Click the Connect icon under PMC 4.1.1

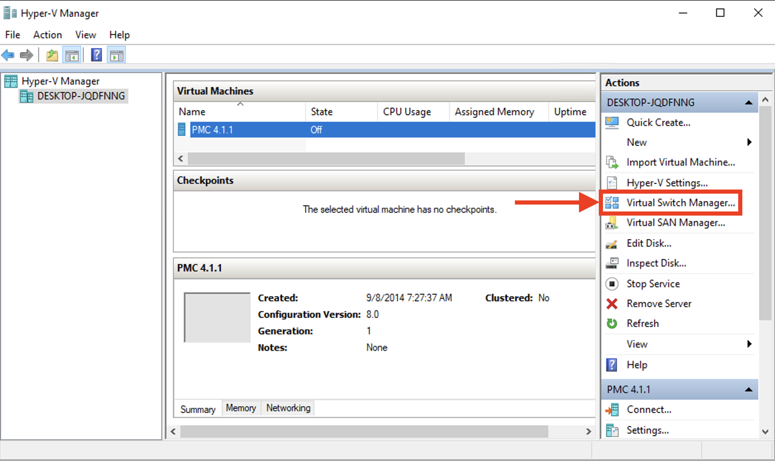(x=612, y=410)
